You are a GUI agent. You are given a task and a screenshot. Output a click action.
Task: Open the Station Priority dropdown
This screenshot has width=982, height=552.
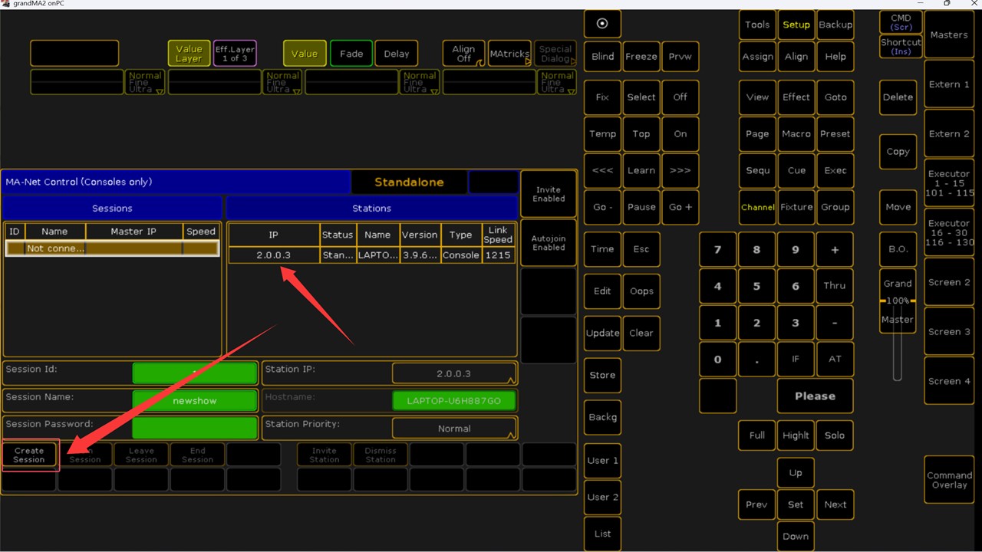(454, 429)
